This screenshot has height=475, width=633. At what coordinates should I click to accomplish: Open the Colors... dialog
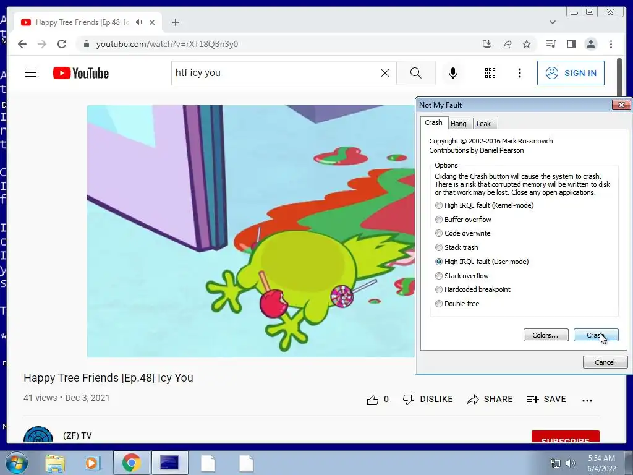(546, 335)
